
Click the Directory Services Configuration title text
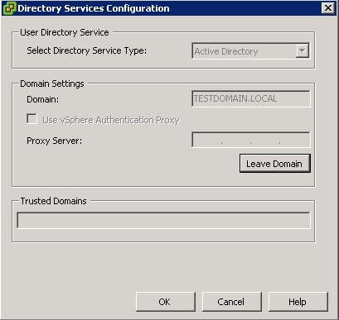[94, 8]
